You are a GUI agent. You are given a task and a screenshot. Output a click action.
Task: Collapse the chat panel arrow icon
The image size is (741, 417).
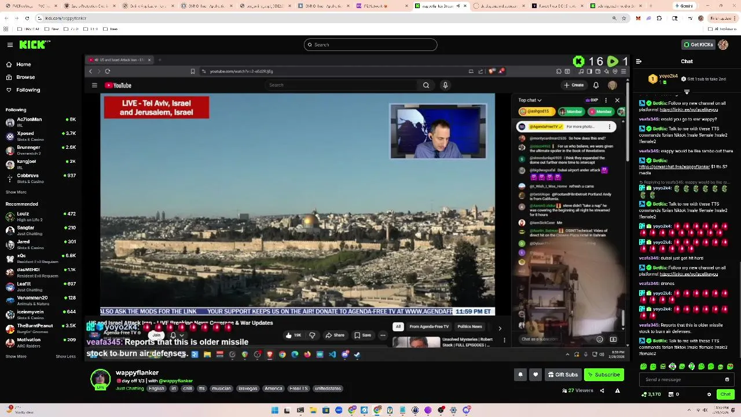click(639, 61)
